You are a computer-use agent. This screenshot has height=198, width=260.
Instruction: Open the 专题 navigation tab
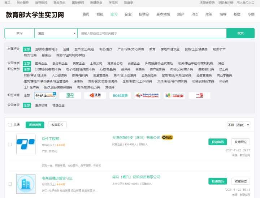251,14
